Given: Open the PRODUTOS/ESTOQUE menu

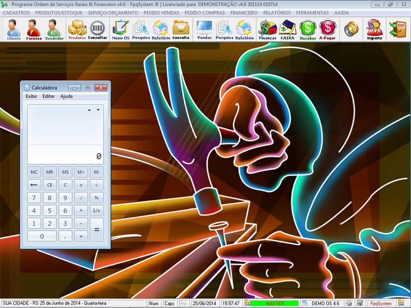Looking at the screenshot, I should coord(59,12).
